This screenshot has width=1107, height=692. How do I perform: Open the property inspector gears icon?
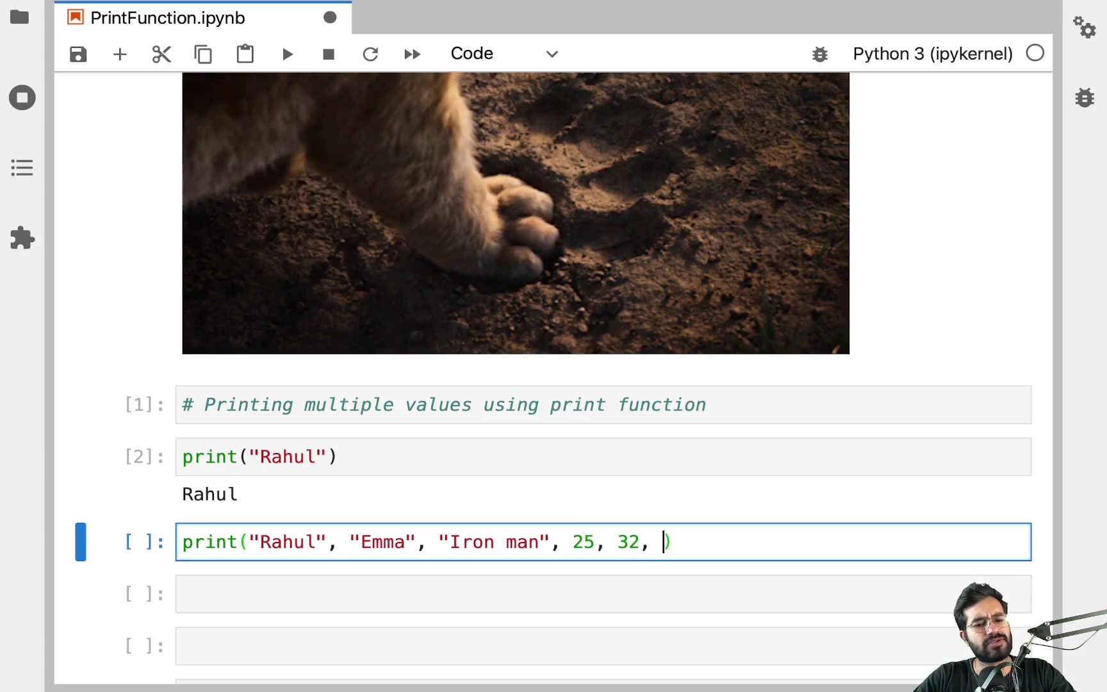pyautogui.click(x=1085, y=27)
